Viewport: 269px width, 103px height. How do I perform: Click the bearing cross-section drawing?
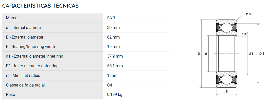(226, 54)
